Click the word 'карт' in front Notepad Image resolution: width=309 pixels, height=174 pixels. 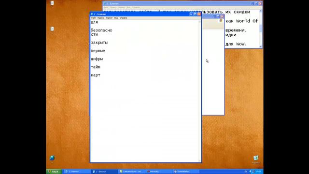(x=96, y=75)
